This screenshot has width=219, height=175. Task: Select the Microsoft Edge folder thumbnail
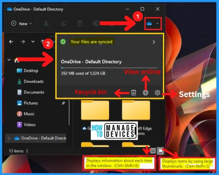(x=136, y=110)
